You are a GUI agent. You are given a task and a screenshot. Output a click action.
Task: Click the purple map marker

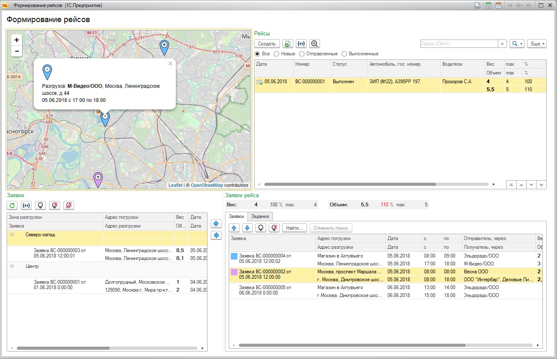pyautogui.click(x=98, y=180)
